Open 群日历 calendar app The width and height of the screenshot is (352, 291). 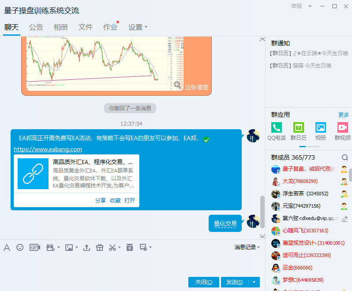(x=298, y=131)
